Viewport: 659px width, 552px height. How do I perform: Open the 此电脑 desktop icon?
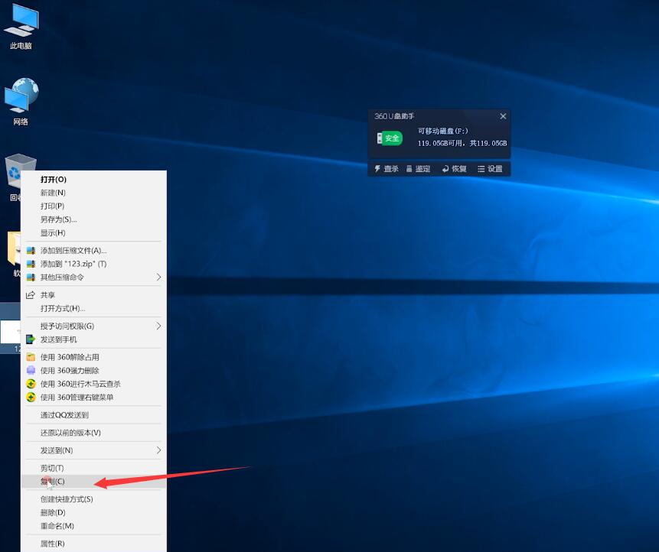click(x=21, y=27)
